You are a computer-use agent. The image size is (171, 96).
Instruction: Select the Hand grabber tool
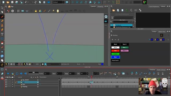tap(2, 61)
